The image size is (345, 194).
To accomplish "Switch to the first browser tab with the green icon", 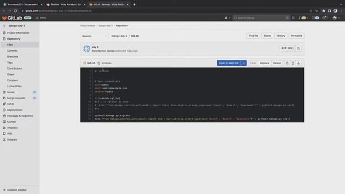I will tap(23, 4).
